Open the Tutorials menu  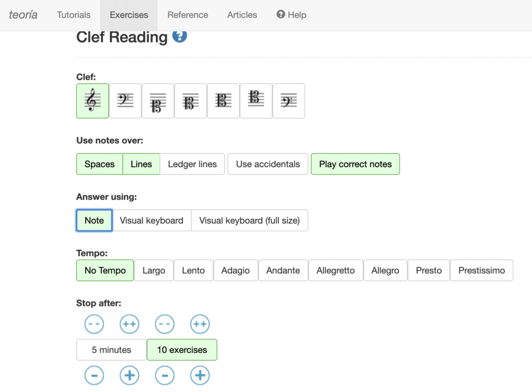click(74, 15)
